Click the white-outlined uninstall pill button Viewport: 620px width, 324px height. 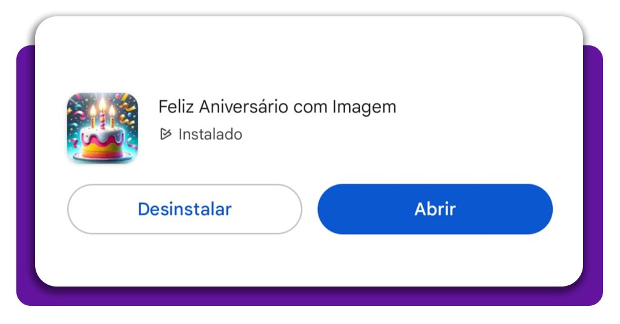point(185,209)
